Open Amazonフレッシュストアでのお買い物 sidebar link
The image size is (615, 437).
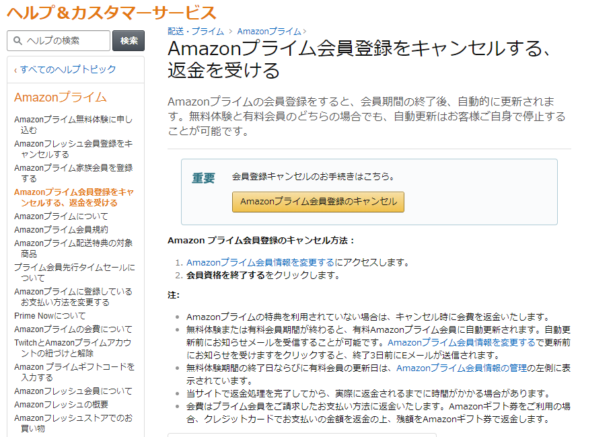73,424
